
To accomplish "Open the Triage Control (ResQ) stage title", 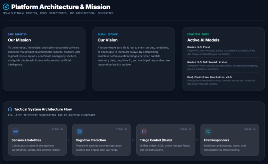I will tap(156, 140).
